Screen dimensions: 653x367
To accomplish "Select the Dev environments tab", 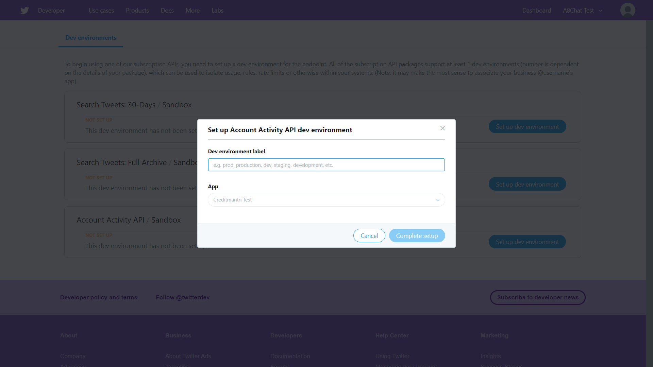I will [x=91, y=38].
